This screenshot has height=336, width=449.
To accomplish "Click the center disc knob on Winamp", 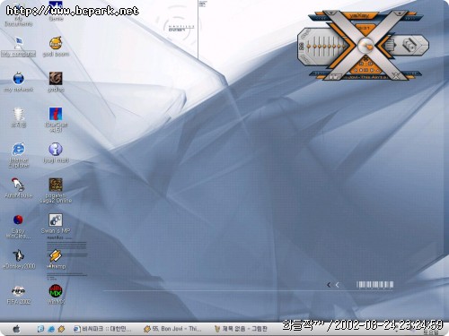I will (x=365, y=46).
